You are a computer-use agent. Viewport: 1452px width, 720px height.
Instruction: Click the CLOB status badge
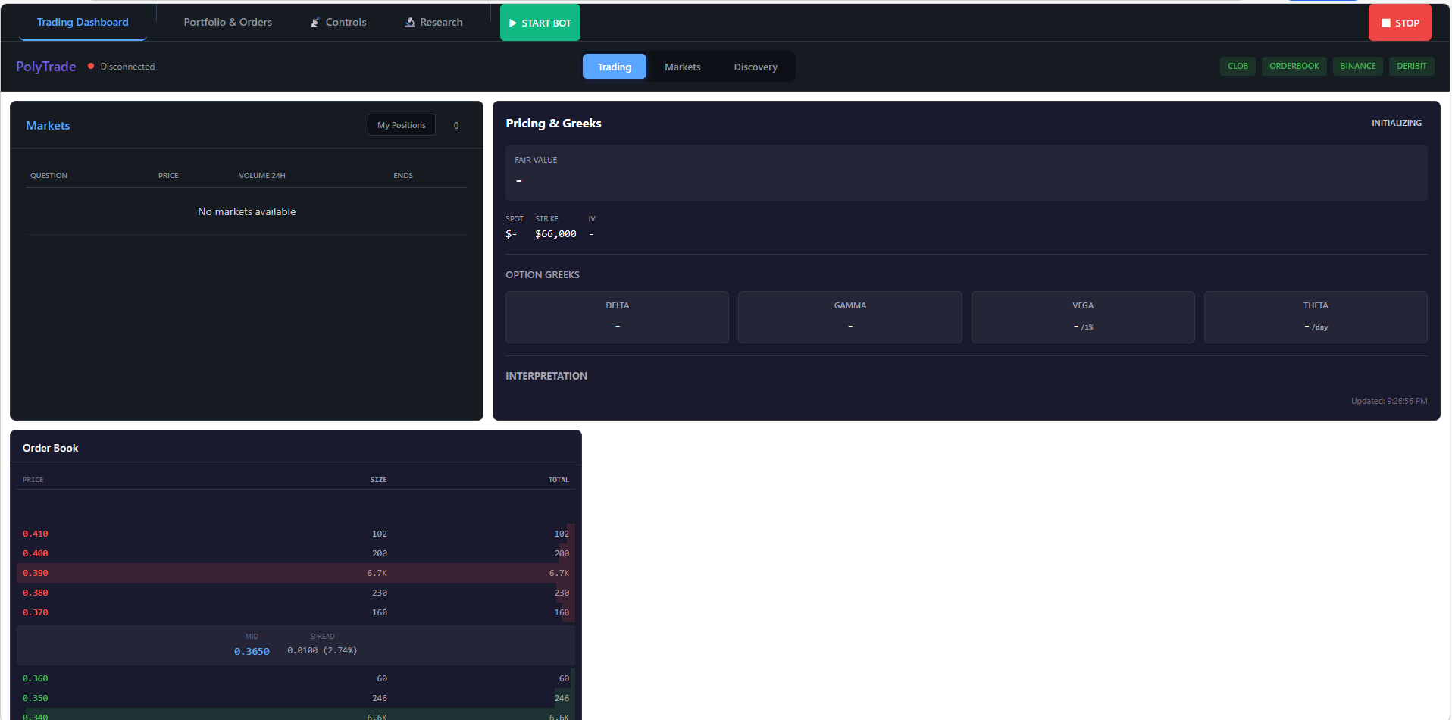point(1238,66)
